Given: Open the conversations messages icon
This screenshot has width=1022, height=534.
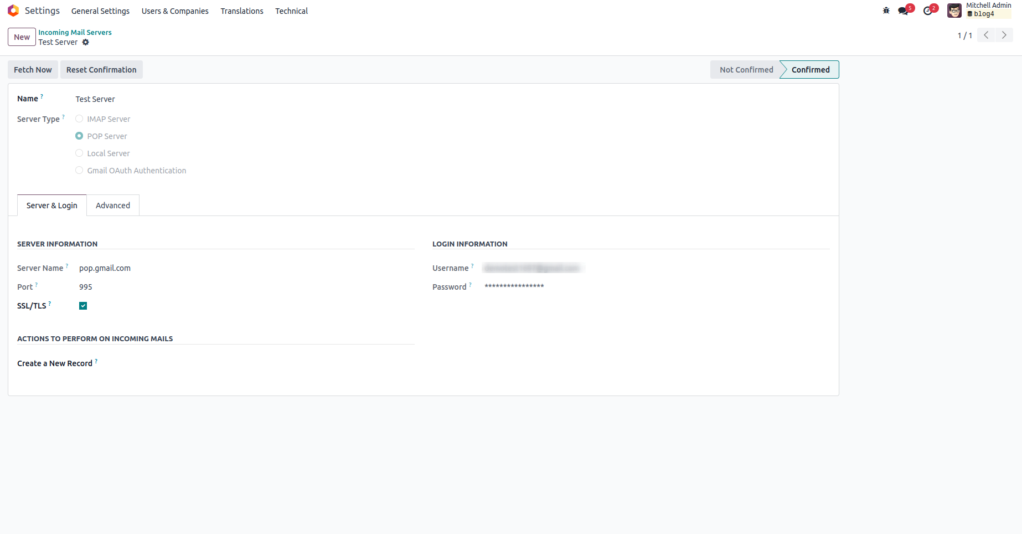Looking at the screenshot, I should click(904, 11).
